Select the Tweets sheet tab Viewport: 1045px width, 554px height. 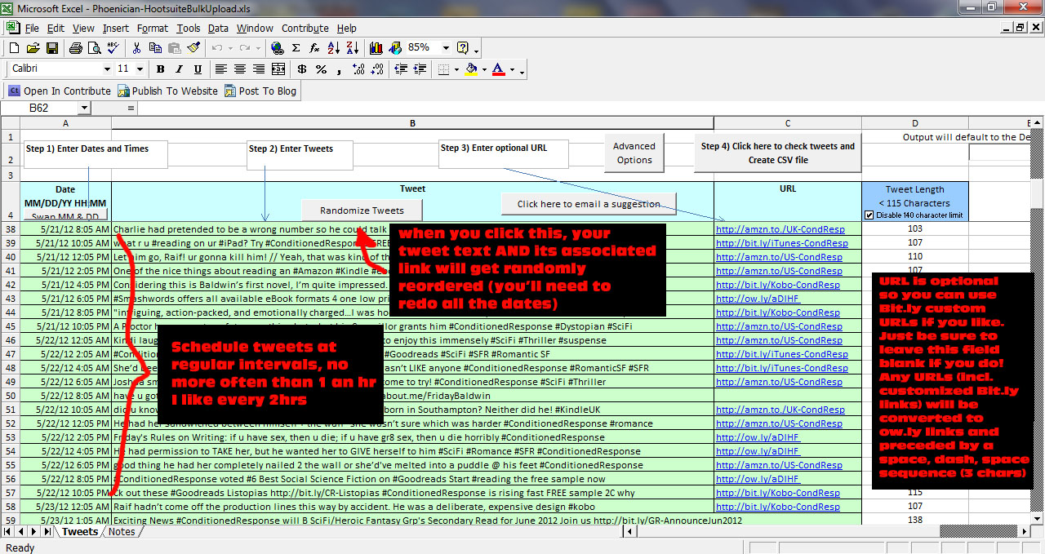tap(80, 532)
